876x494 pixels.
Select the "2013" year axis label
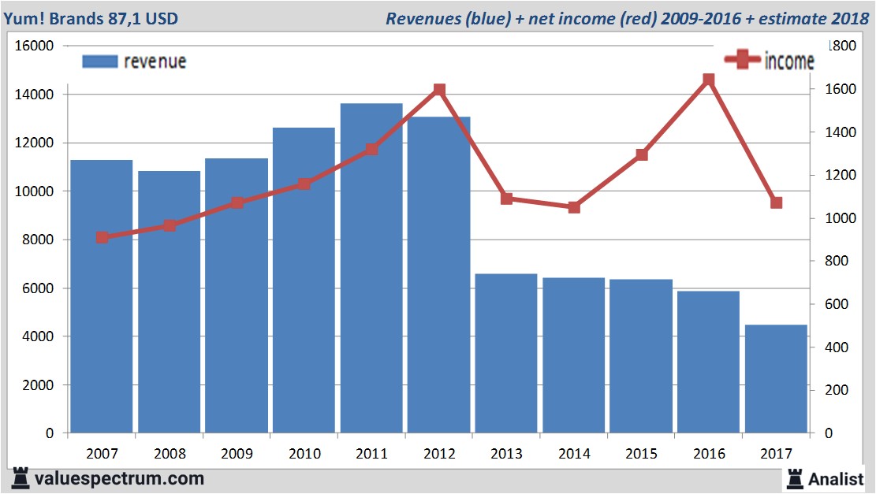coord(506,453)
